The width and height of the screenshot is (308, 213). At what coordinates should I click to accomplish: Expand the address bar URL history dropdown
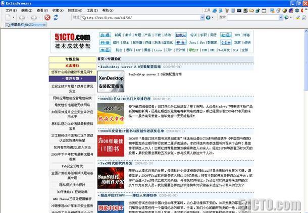(x=202, y=18)
